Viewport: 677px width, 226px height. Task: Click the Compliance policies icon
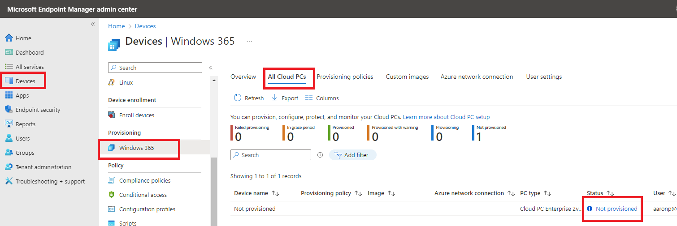(x=112, y=180)
